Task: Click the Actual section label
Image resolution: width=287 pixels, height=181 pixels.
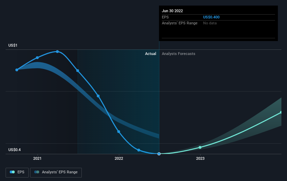Action: [150, 54]
